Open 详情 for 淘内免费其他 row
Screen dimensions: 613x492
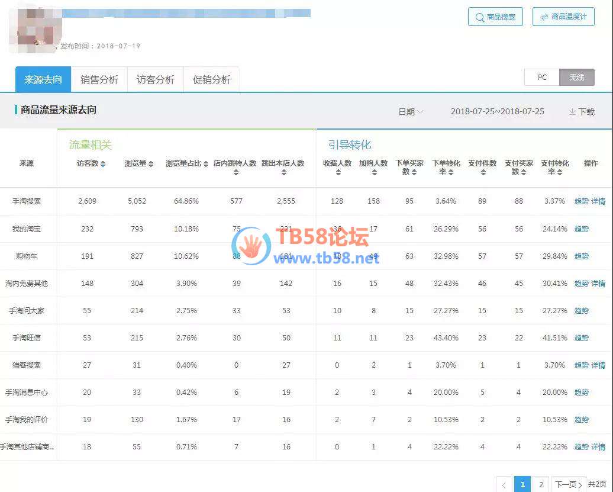coord(598,284)
